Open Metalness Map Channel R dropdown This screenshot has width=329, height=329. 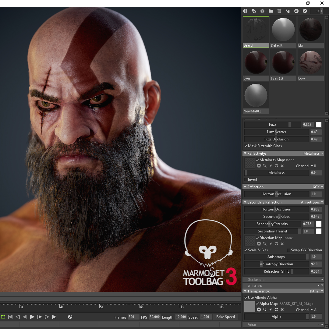click(x=306, y=166)
